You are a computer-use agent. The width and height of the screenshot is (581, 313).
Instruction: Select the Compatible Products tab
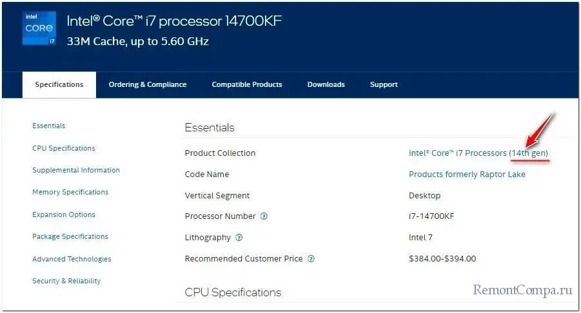click(247, 84)
